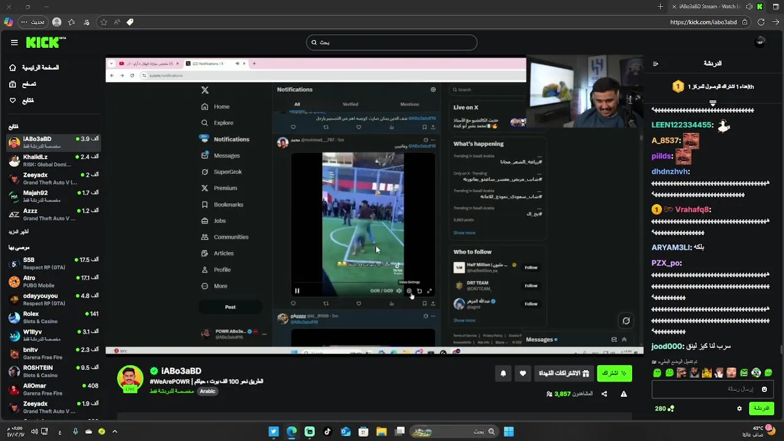Click the Arabic language tag

[x=208, y=391]
